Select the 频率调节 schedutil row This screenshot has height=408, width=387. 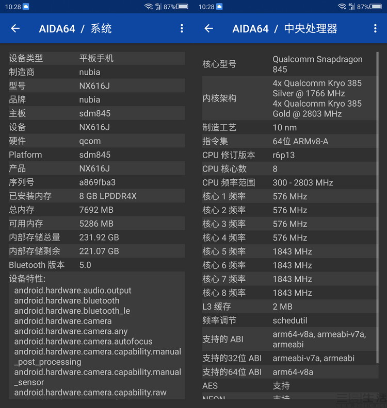[x=289, y=320]
